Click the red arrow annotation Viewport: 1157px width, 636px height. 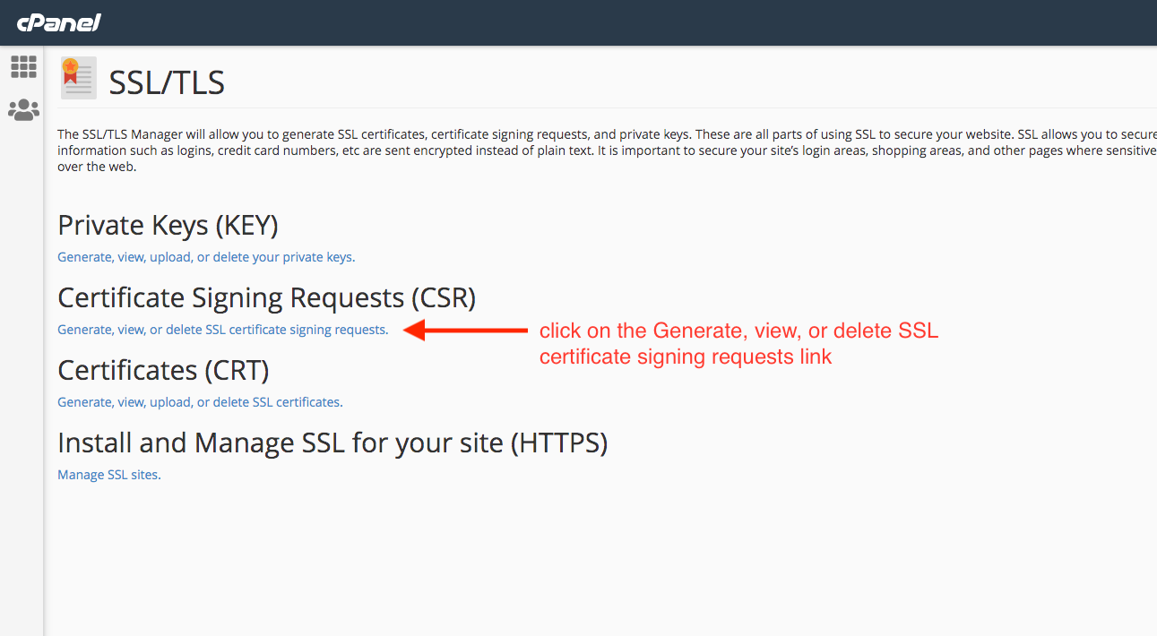[x=465, y=331]
